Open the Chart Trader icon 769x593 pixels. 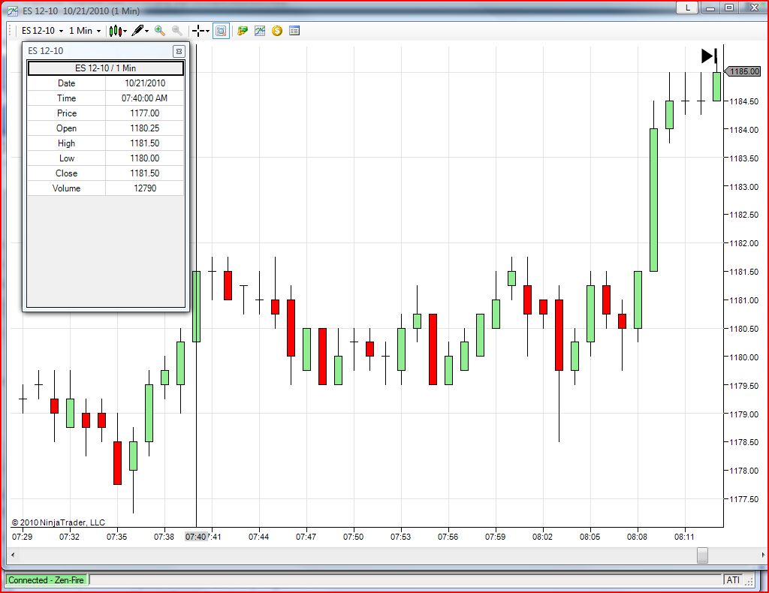[243, 31]
